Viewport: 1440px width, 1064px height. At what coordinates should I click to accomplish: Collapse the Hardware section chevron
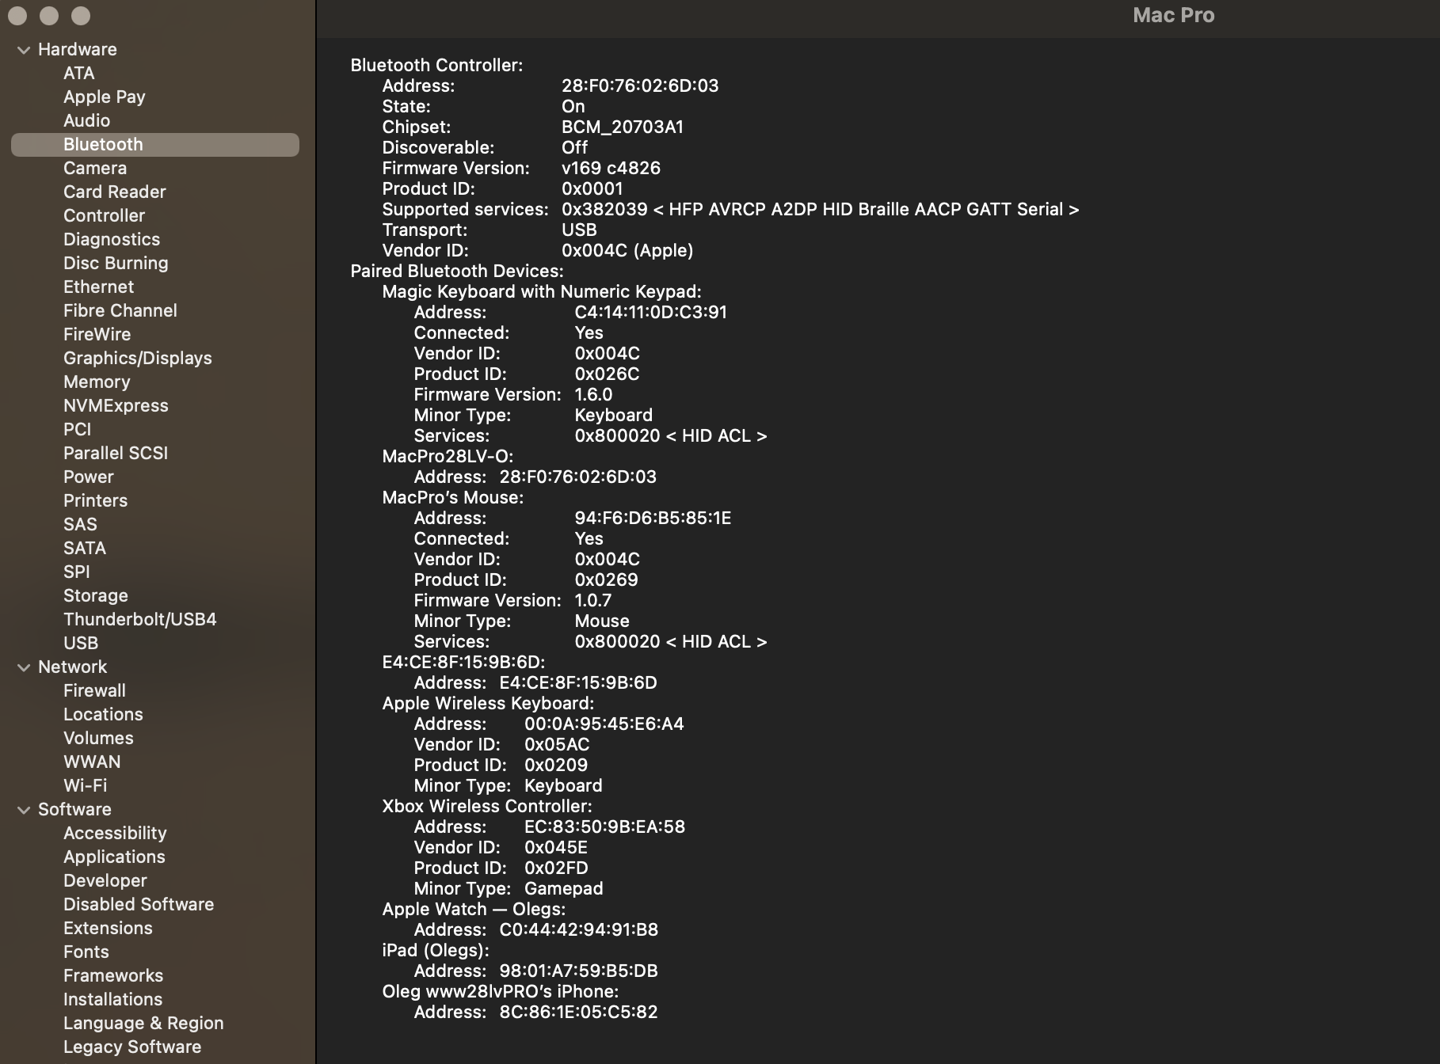pos(24,50)
